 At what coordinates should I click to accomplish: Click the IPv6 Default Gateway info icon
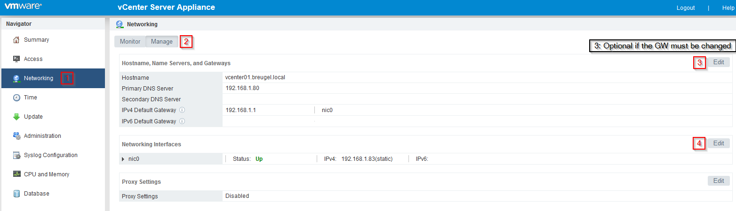click(x=182, y=121)
